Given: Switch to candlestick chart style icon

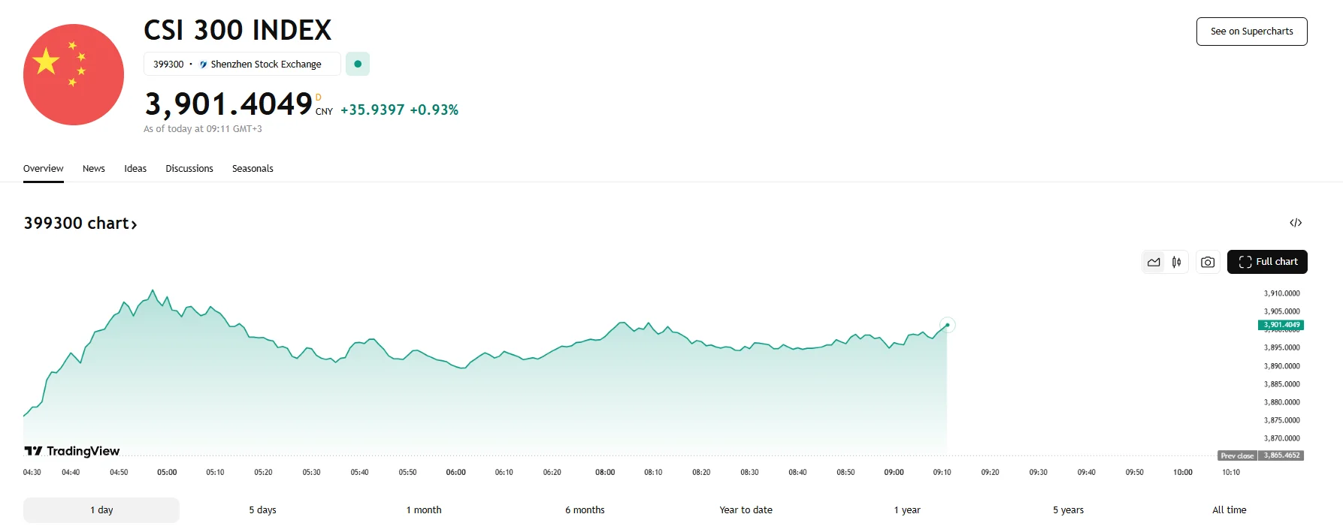Looking at the screenshot, I should pyautogui.click(x=1176, y=262).
